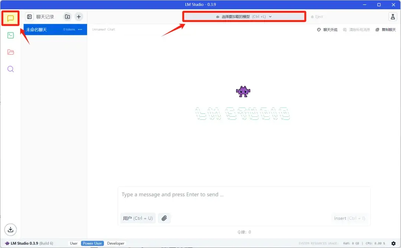Image resolution: width=401 pixels, height=248 pixels.
Task: Click the Unnamed Chat title text
Action: pyautogui.click(x=104, y=29)
